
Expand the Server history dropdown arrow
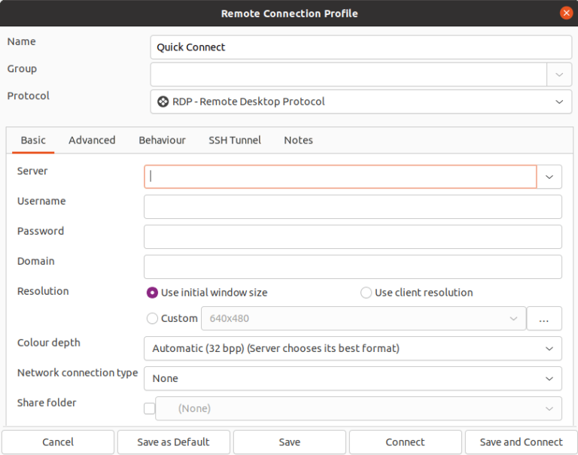click(x=549, y=177)
